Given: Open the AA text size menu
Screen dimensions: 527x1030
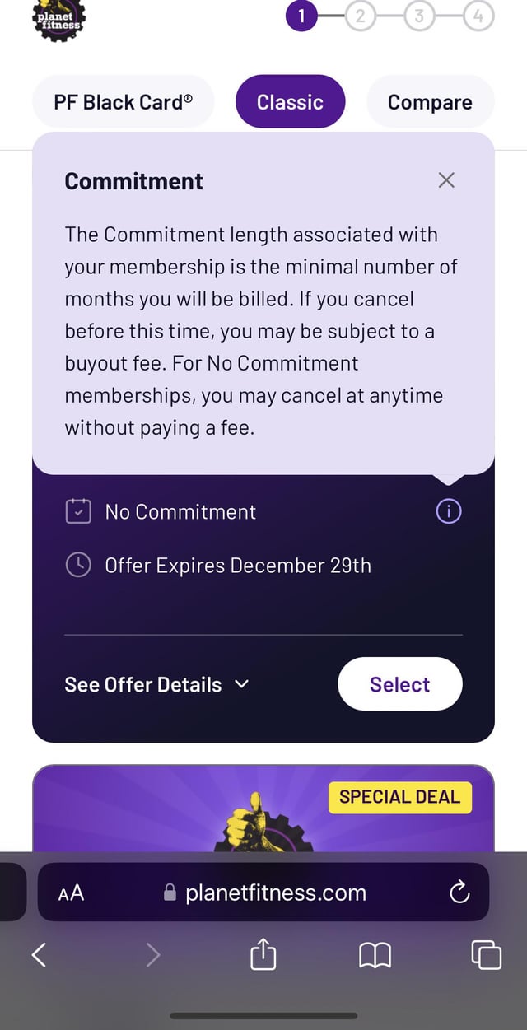Looking at the screenshot, I should click(x=71, y=892).
